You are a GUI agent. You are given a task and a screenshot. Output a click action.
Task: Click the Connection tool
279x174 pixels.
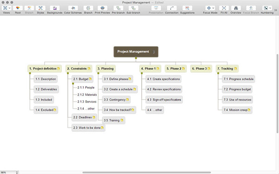172,8
